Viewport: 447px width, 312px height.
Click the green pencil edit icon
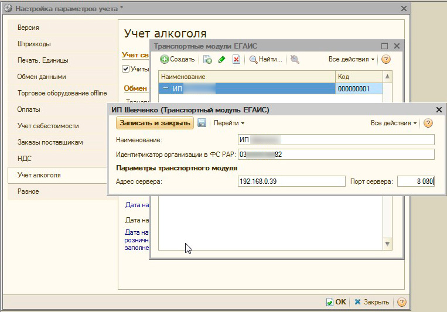point(222,59)
